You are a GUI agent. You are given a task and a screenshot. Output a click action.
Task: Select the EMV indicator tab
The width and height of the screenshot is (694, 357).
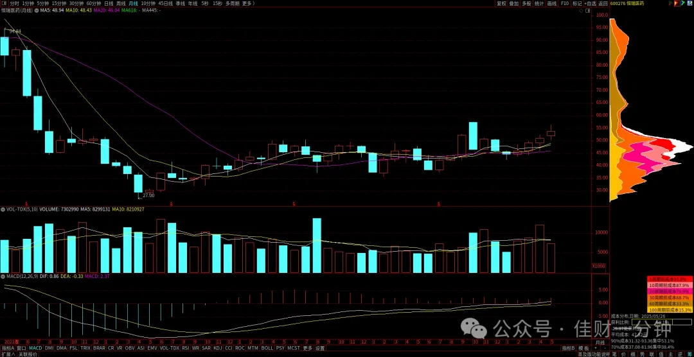[152, 348]
